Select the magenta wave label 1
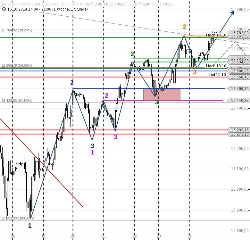This screenshot has width=250, height=240. pyautogui.click(x=93, y=152)
